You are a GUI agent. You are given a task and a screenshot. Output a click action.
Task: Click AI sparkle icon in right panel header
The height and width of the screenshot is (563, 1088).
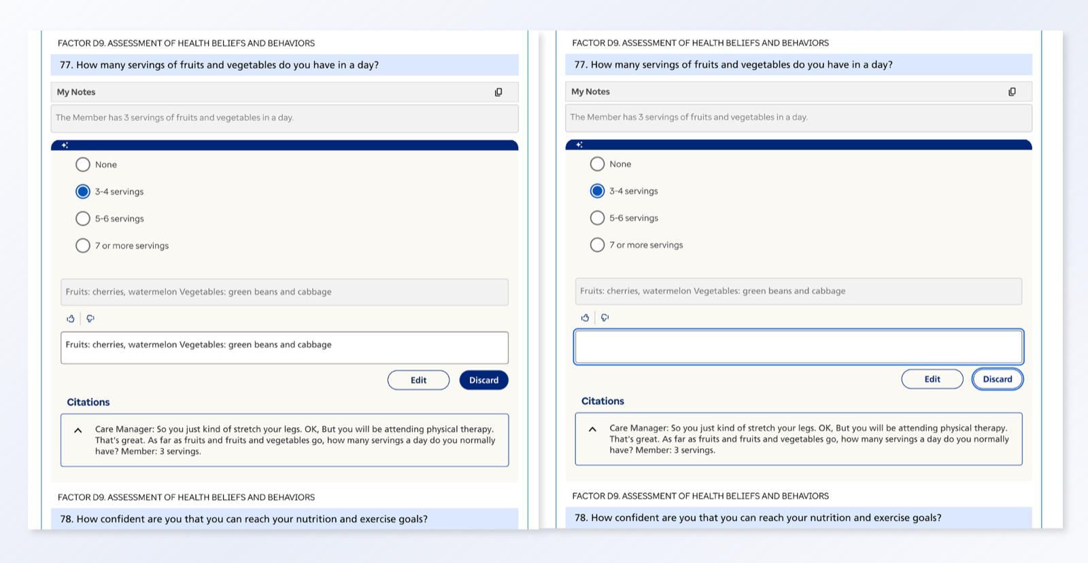point(579,145)
